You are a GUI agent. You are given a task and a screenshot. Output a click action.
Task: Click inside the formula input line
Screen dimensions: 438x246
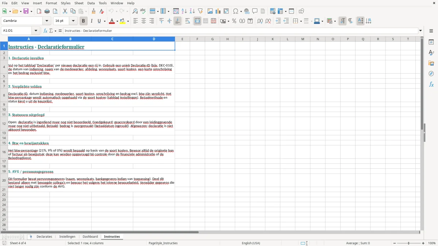(x=240, y=31)
